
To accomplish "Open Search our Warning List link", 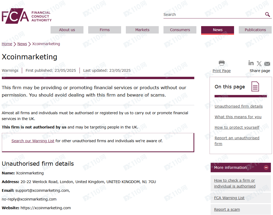I will pos(33,141).
